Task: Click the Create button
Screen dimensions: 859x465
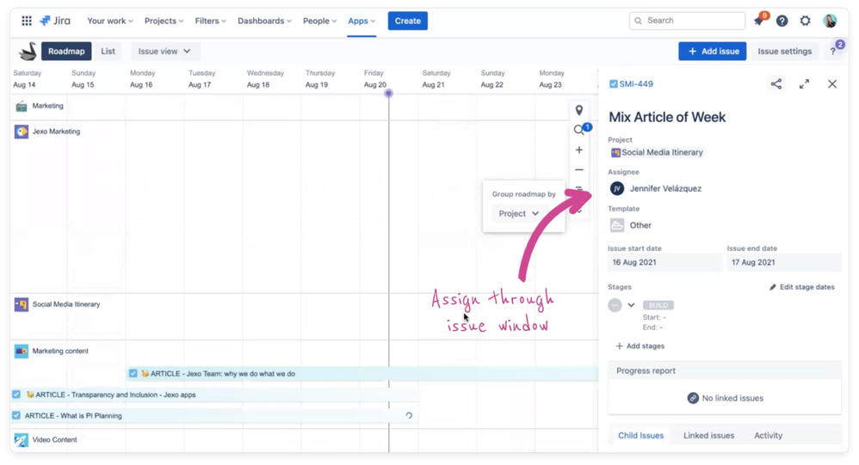Action: coord(408,21)
